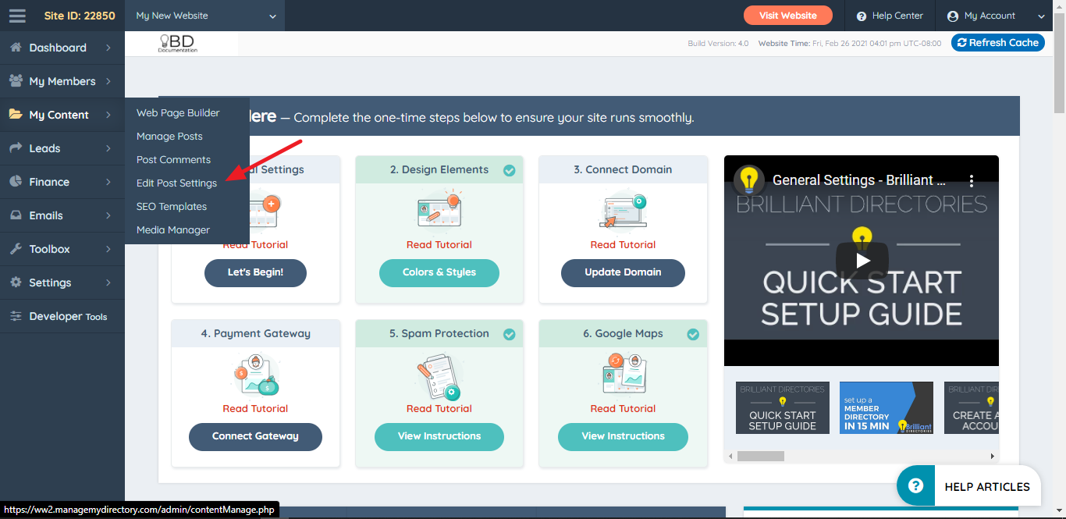Open the Help Articles floating help icon
This screenshot has height=519, width=1066.
click(x=915, y=485)
